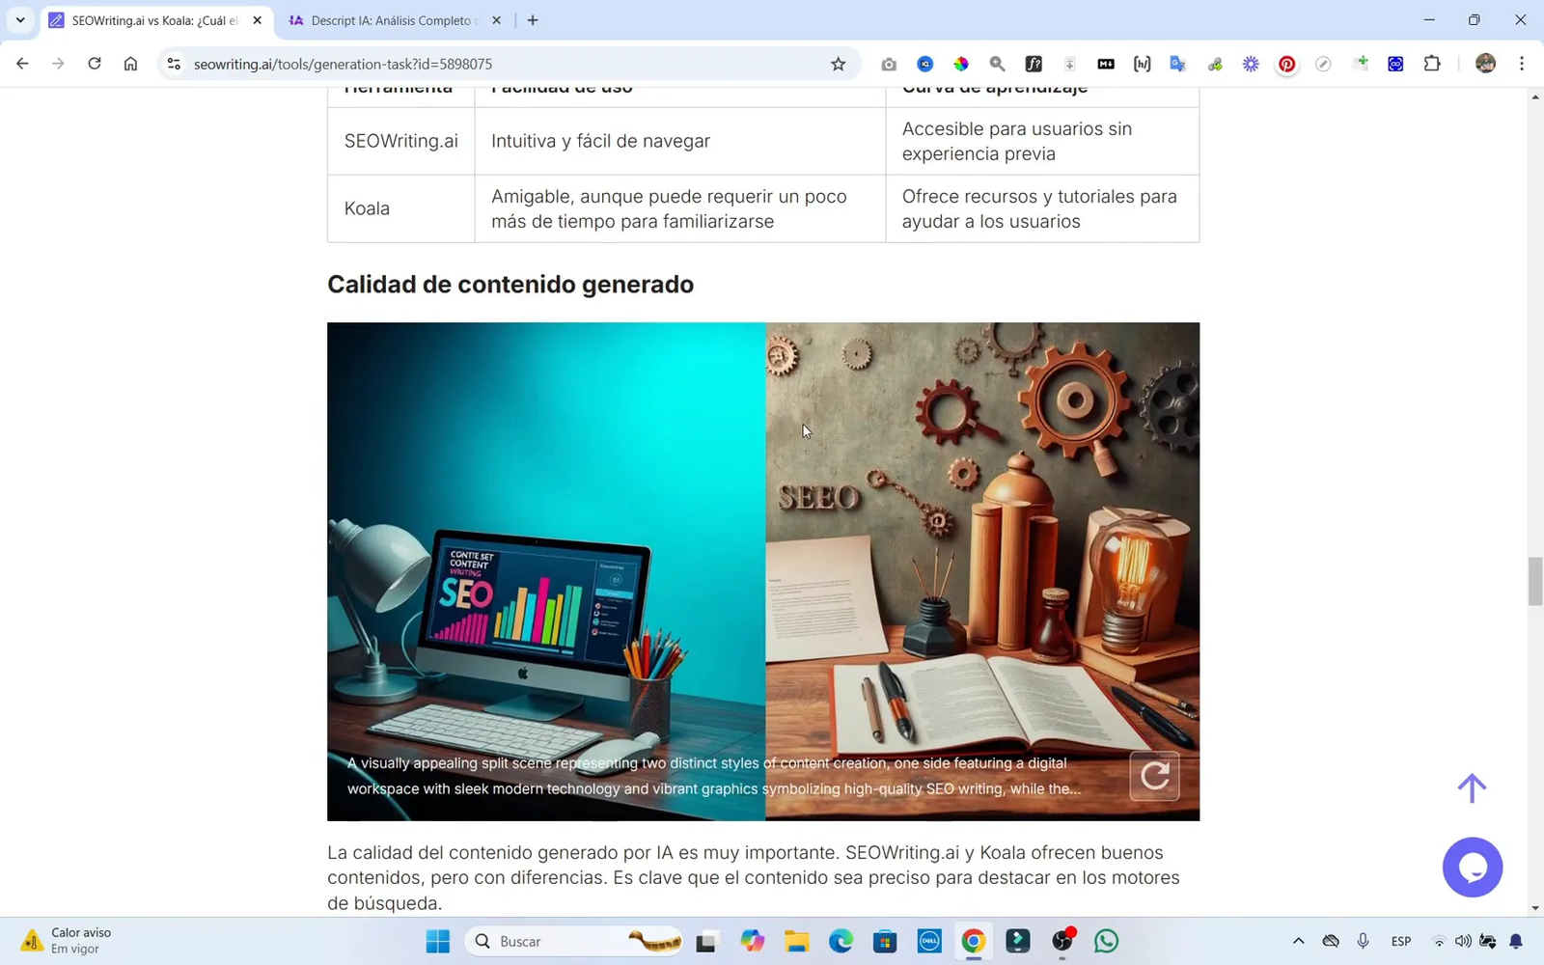Click the WhatsApp icon in the taskbar
1544x965 pixels.
(1106, 941)
